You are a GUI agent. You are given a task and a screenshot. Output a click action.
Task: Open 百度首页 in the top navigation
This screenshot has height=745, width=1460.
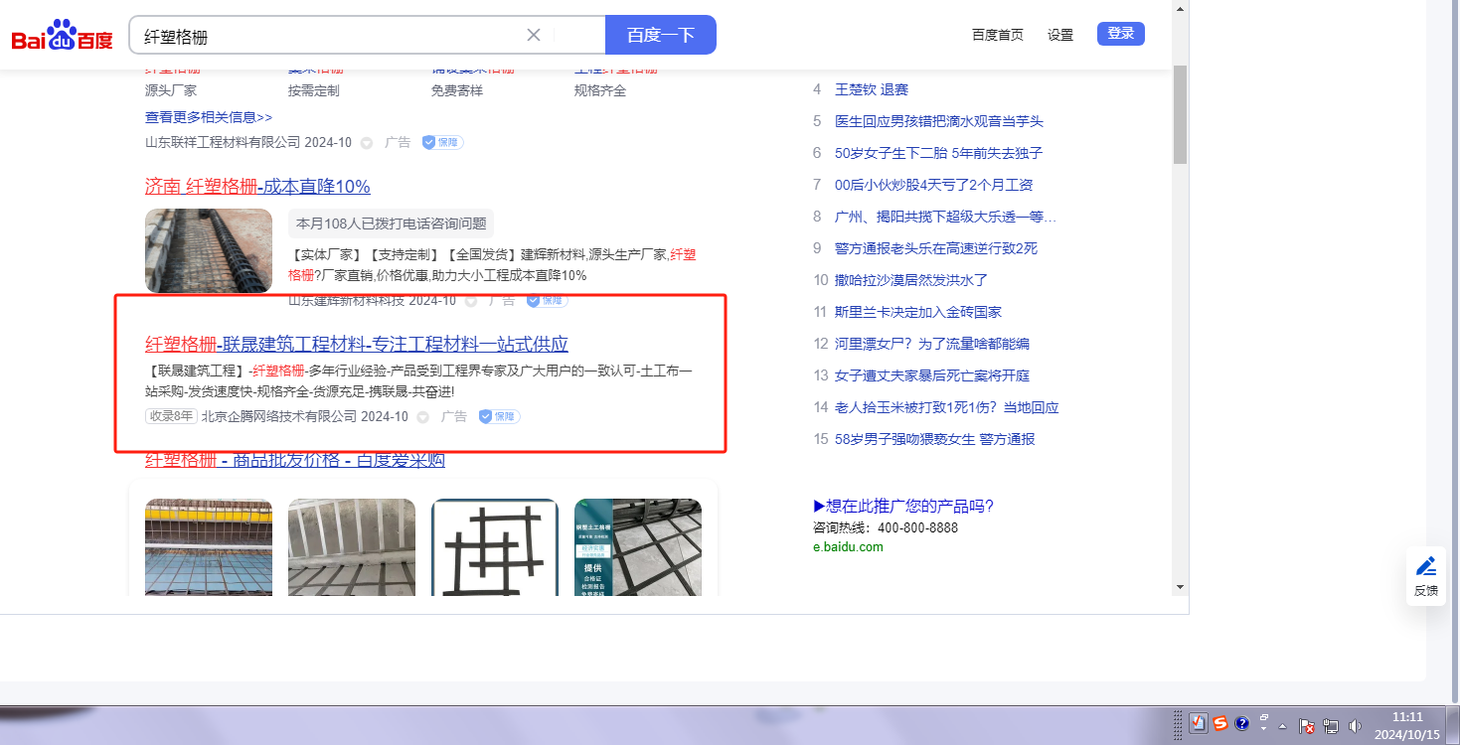tap(997, 35)
